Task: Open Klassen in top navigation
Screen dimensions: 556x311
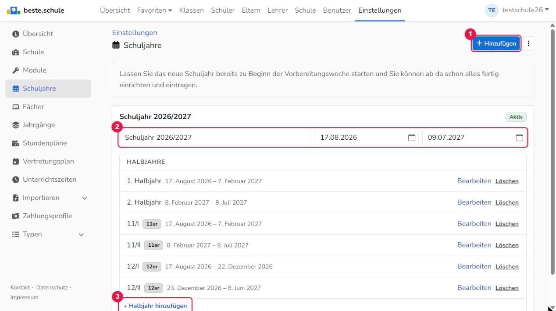Action: [x=192, y=10]
